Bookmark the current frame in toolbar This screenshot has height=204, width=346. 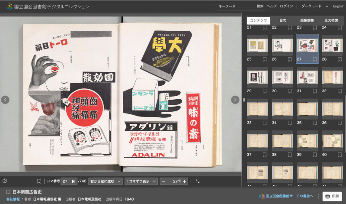point(39,181)
